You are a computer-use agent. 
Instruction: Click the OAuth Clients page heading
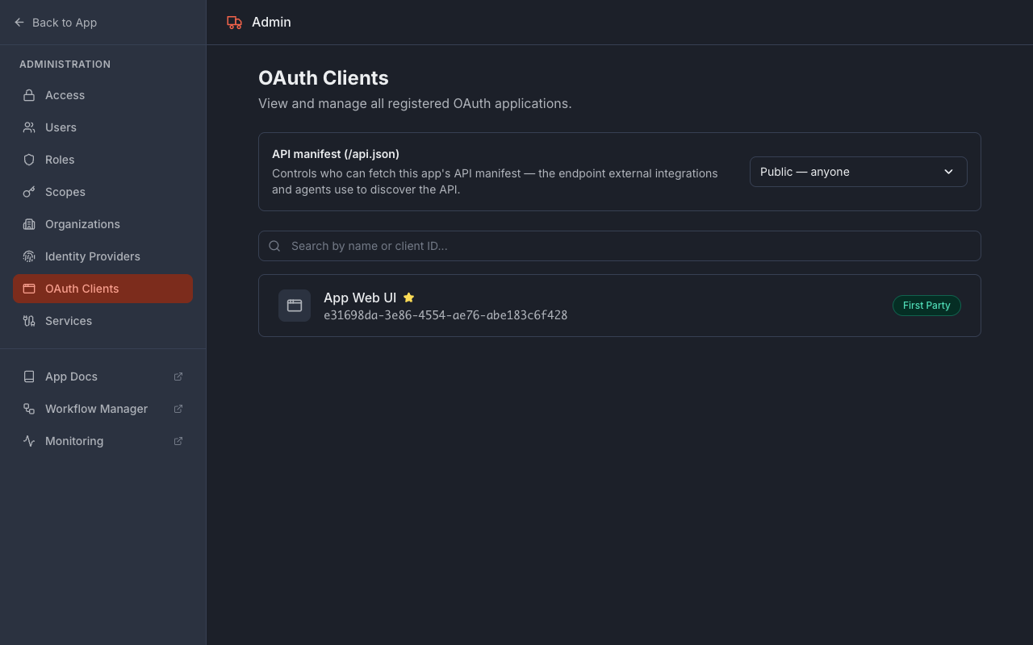click(x=324, y=78)
